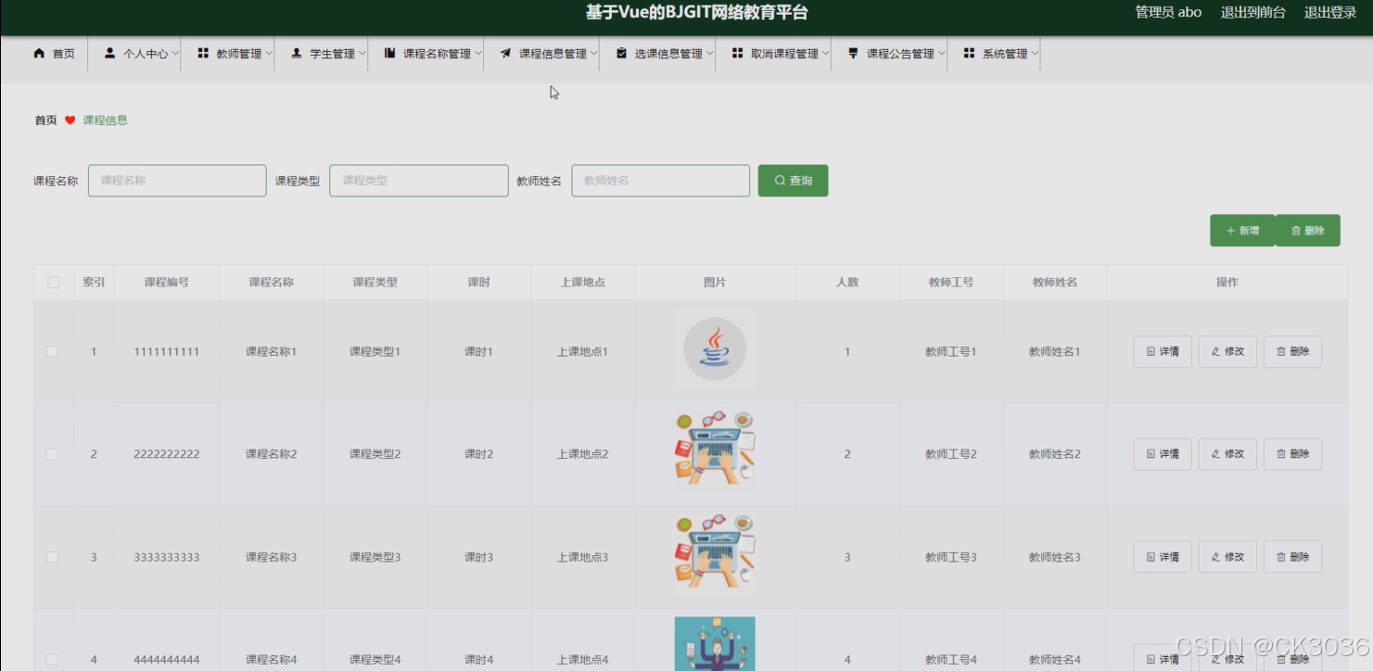Expand the 课程公告管理 dropdown arrow
The width and height of the screenshot is (1373, 671).
click(x=941, y=54)
